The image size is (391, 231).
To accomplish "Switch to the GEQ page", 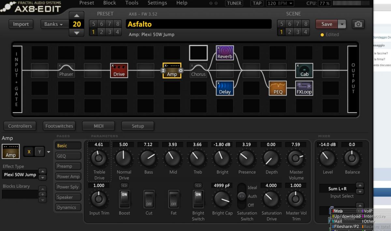I will 68,156.
